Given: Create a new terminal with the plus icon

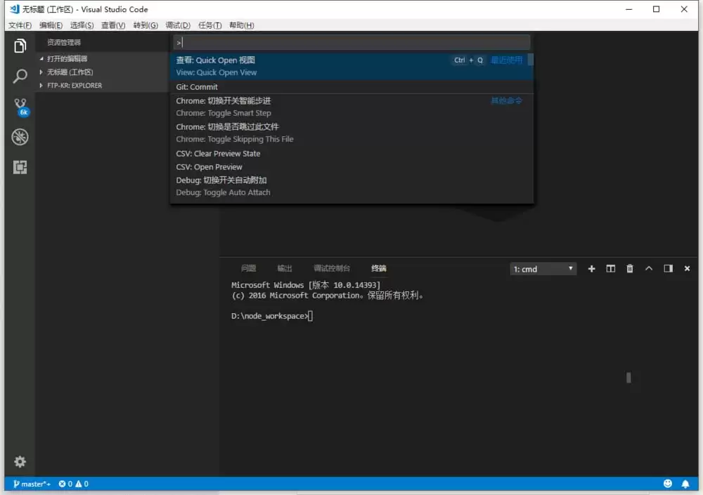Looking at the screenshot, I should (x=591, y=268).
